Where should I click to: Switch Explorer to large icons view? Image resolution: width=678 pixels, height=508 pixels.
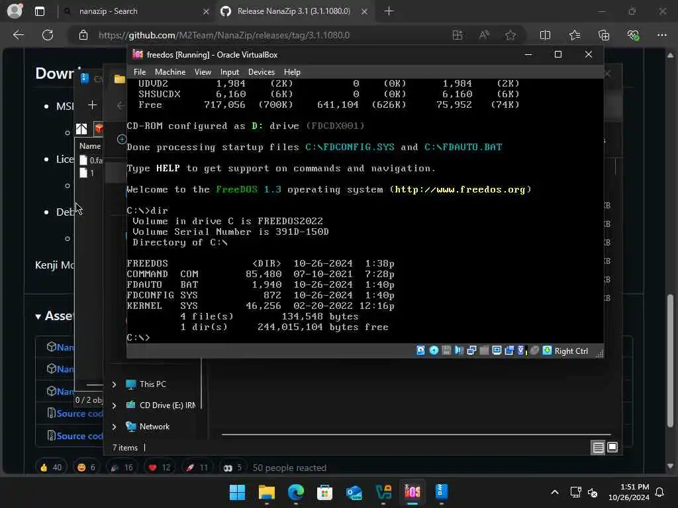coord(612,447)
